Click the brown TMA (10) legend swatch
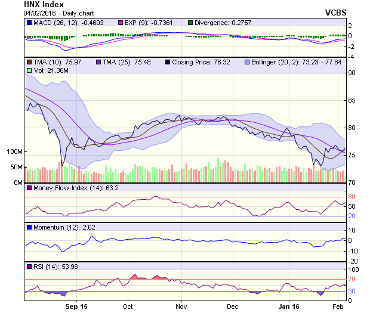The height and width of the screenshot is (319, 370). pyautogui.click(x=29, y=62)
